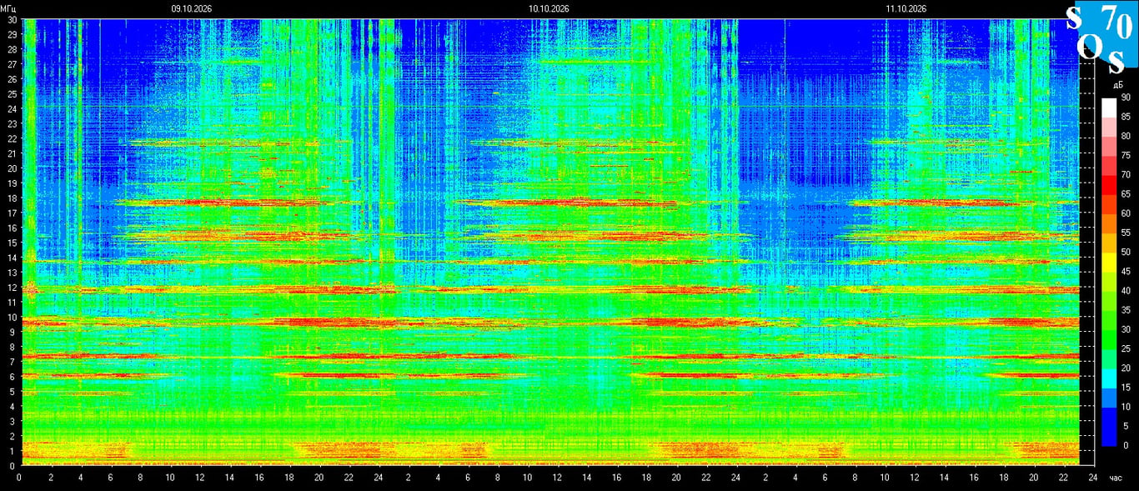Click the 75 value on the dB scale

point(1126,156)
